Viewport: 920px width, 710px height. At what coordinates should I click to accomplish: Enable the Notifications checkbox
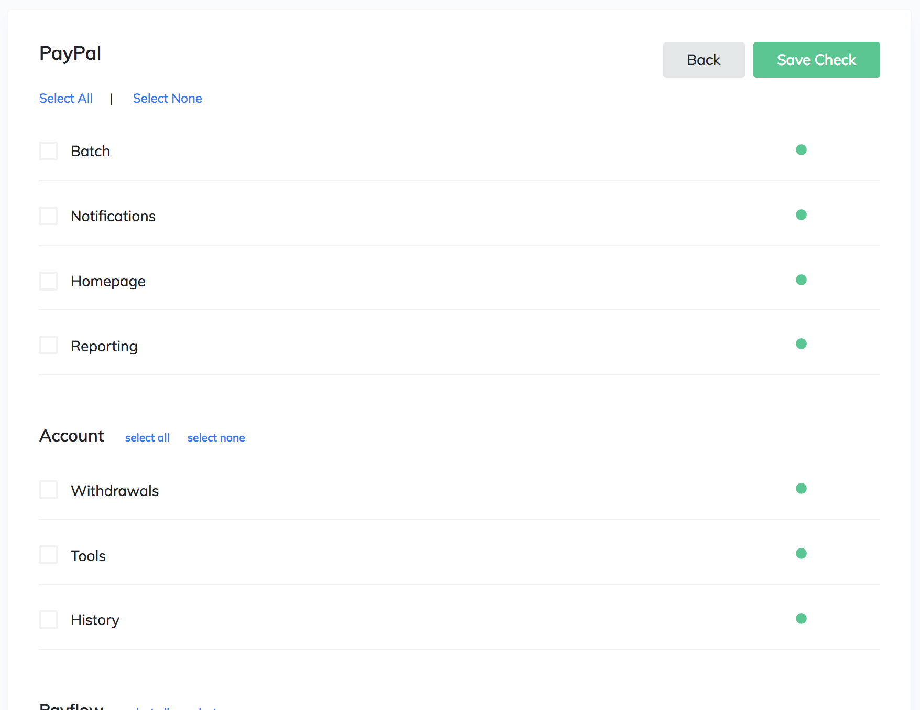coord(48,216)
